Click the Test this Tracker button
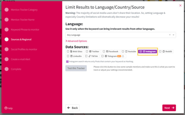This screenshot has height=115, width=185. 76,68
